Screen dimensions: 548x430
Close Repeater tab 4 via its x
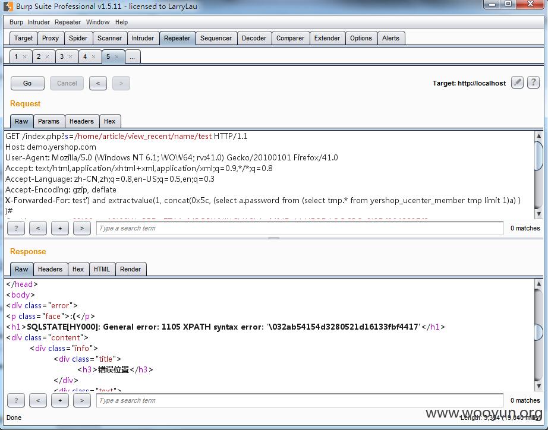[94, 56]
